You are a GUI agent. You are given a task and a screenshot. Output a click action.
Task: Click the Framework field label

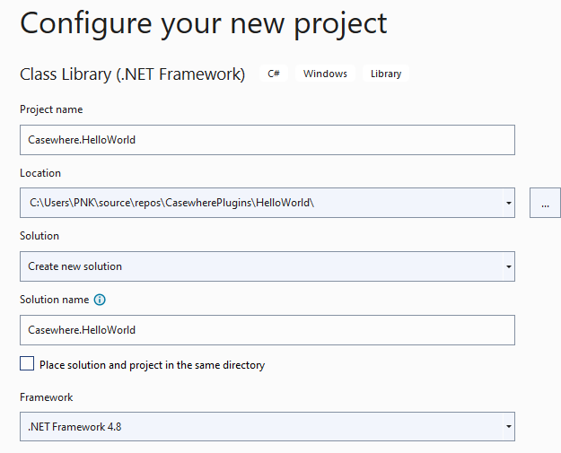46,397
